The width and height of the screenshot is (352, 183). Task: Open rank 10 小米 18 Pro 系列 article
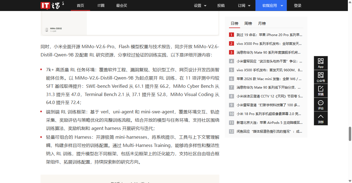click(269, 114)
